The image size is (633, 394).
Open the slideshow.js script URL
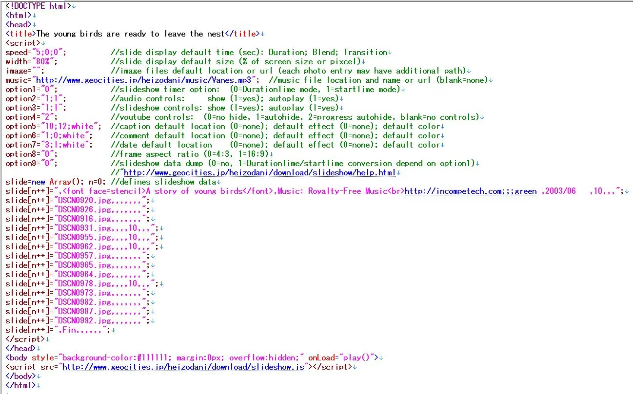point(183,367)
